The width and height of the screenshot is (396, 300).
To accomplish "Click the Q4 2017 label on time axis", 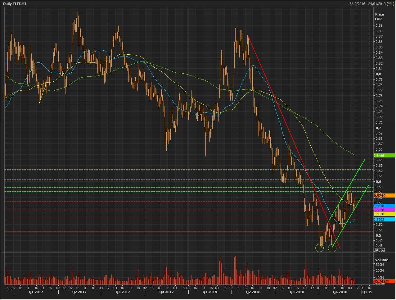I will [166, 292].
